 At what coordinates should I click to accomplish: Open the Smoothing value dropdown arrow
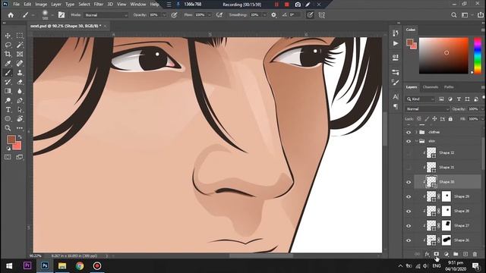click(264, 15)
